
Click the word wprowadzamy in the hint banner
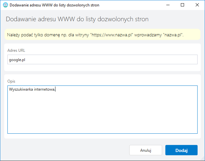[x=148, y=35]
